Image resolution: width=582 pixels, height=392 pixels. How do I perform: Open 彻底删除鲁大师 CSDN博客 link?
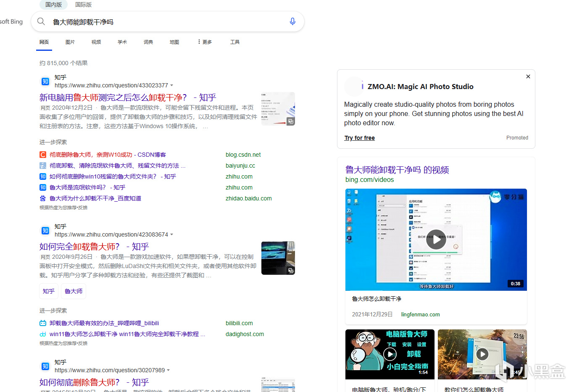(x=108, y=155)
